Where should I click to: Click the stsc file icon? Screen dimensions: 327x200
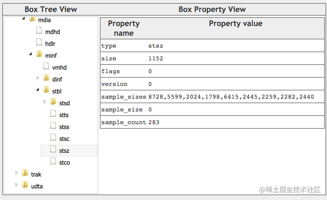pos(53,137)
